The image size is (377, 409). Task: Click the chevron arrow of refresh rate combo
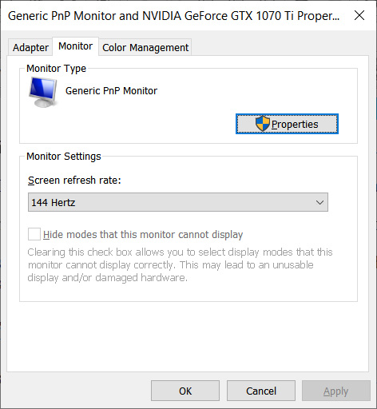(319, 202)
